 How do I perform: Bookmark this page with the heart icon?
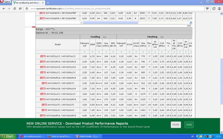click(x=207, y=9)
